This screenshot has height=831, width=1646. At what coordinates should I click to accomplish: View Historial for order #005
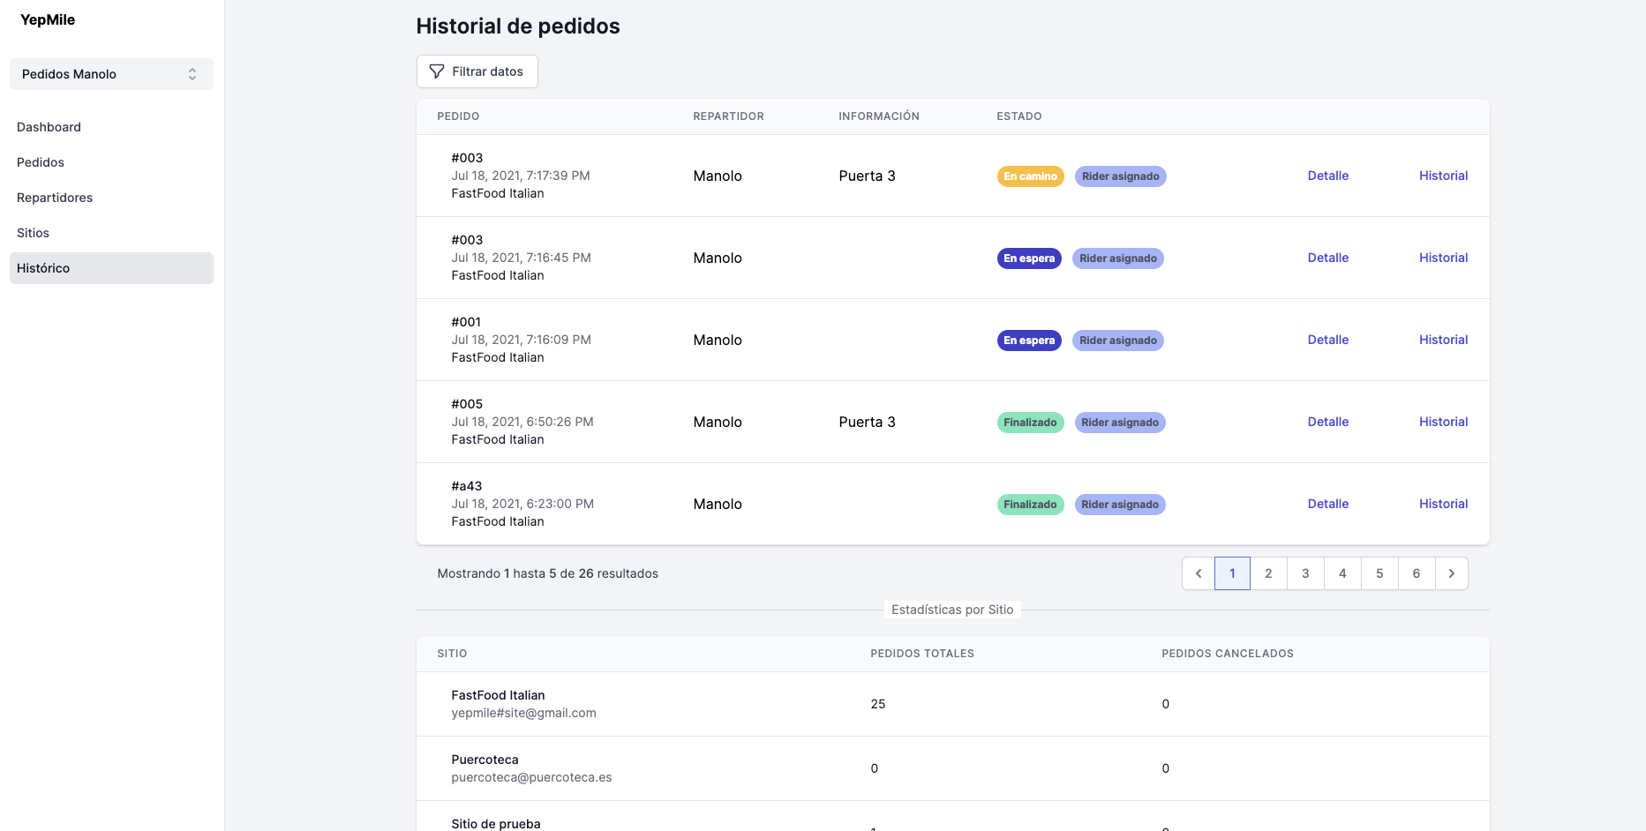[1443, 422]
